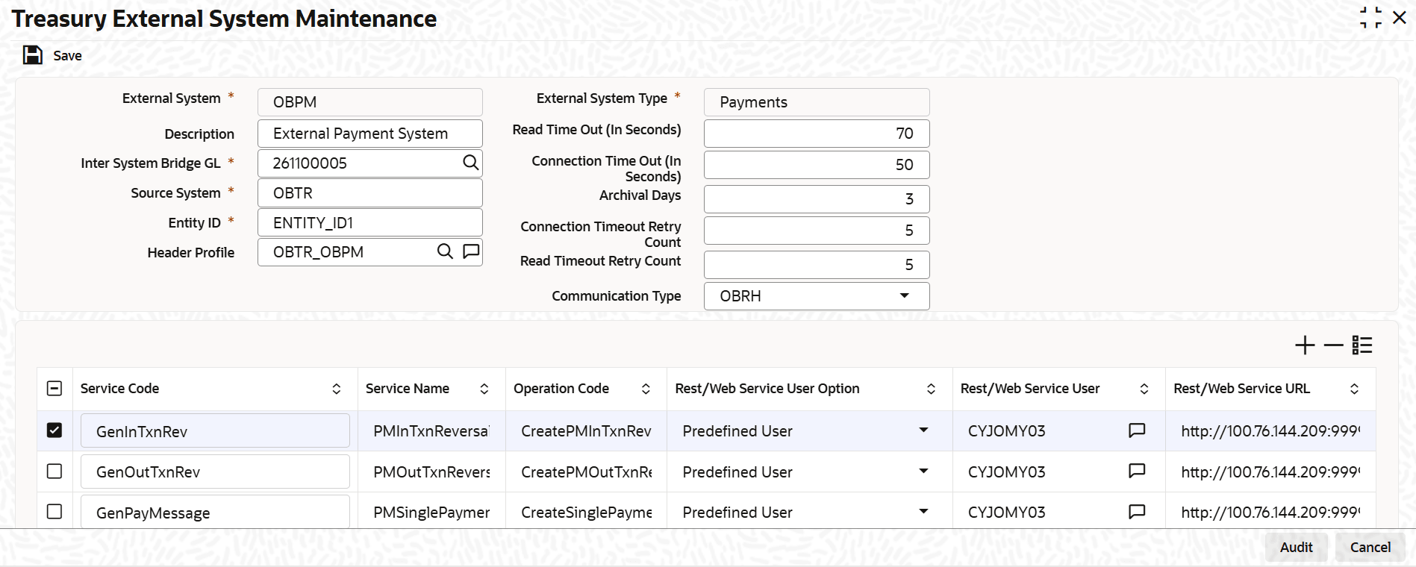The image size is (1416, 567).
Task: Click the service URL in GenInTxnRev row
Action: (1270, 431)
